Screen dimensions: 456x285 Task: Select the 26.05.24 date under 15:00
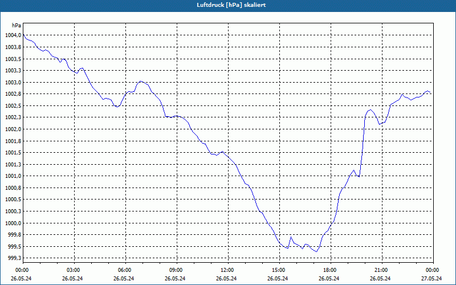tap(278, 279)
